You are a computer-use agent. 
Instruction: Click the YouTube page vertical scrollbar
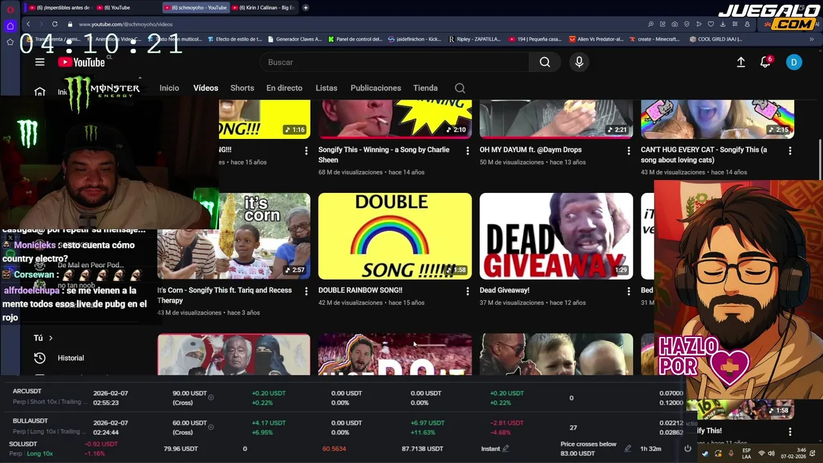click(819, 160)
